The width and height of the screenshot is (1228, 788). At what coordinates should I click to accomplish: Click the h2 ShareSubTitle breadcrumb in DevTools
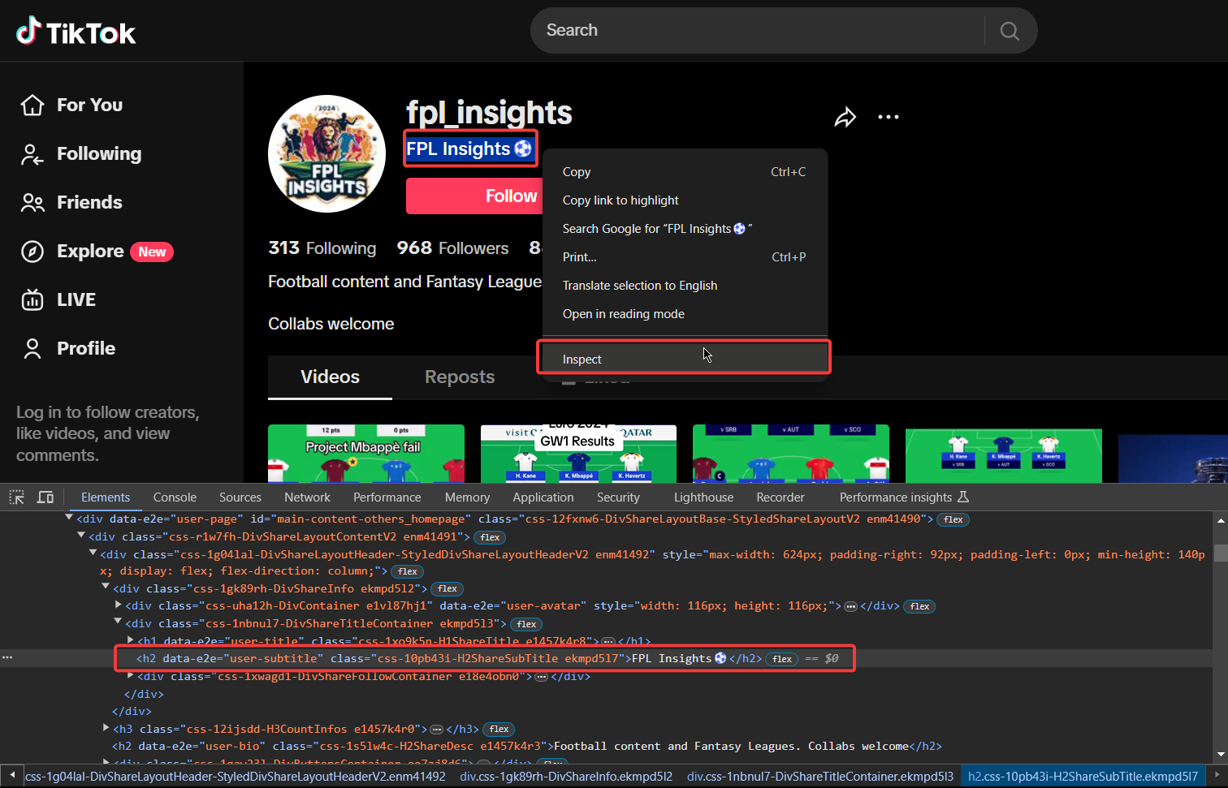(1083, 776)
